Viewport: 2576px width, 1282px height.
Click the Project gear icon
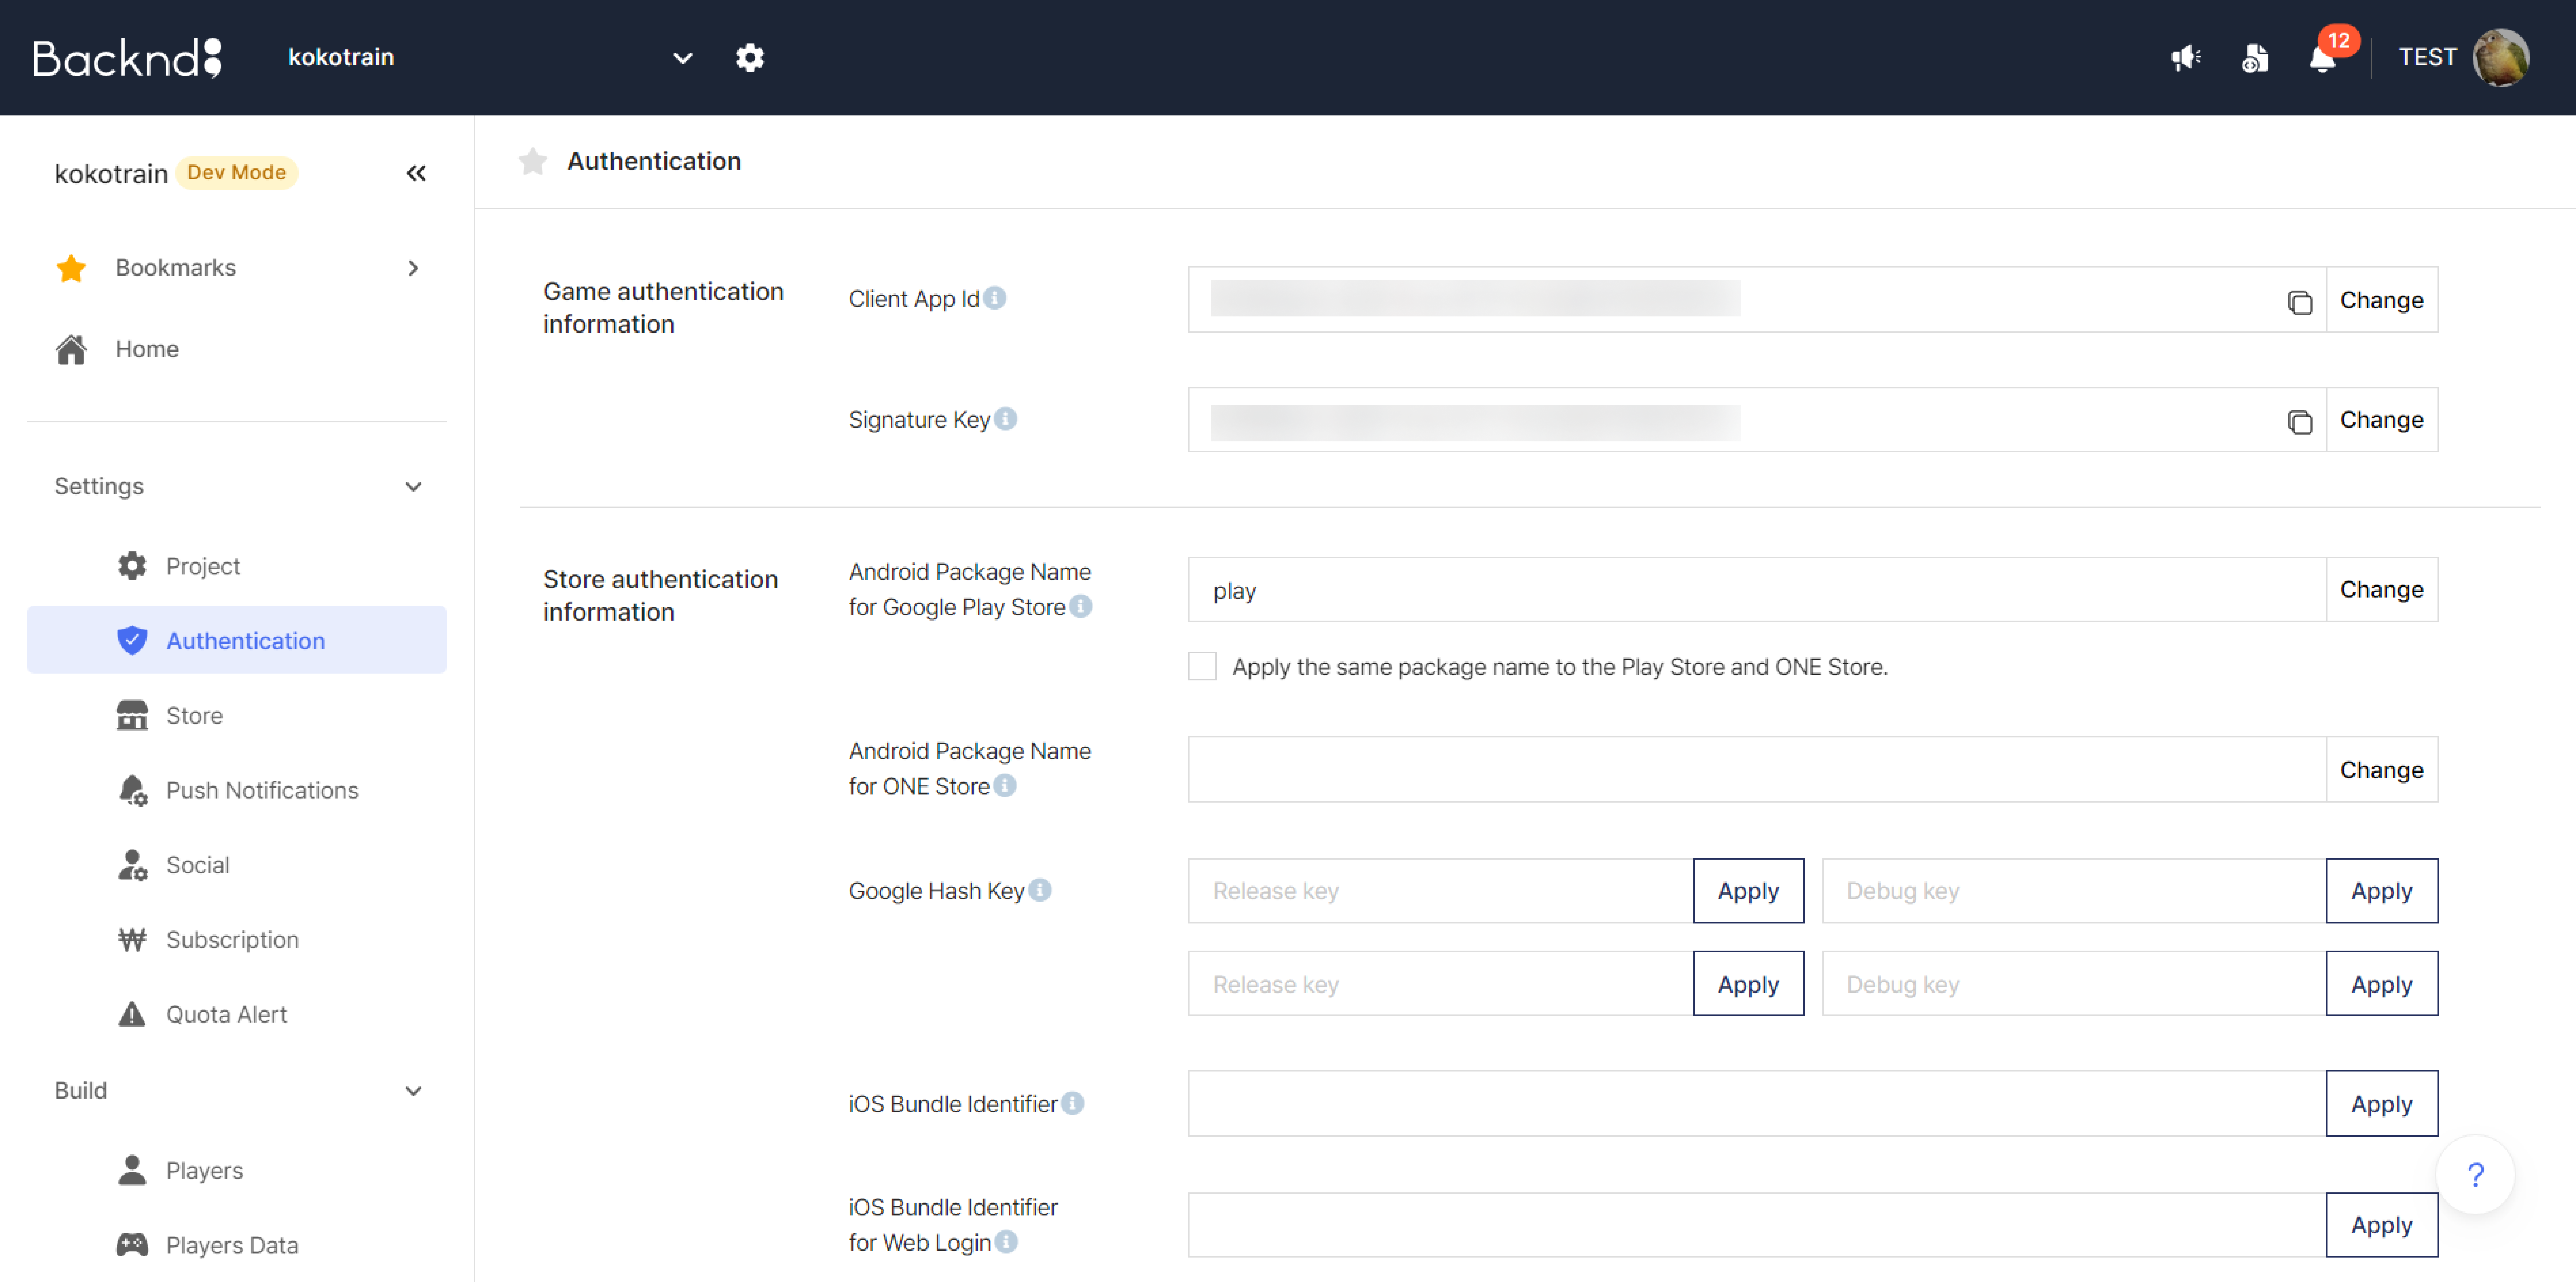132,566
